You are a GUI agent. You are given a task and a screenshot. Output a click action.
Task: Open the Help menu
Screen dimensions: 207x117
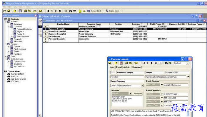(x=28, y=7)
